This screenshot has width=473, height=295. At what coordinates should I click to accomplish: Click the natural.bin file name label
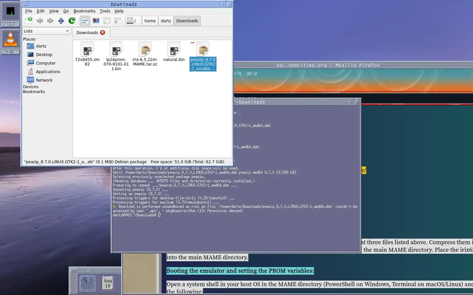pyautogui.click(x=174, y=60)
